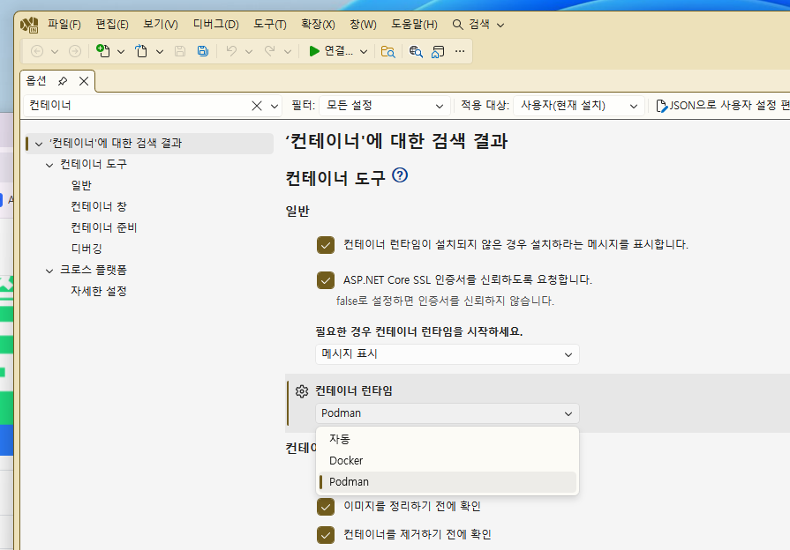This screenshot has height=550, width=790.
Task: Open the undo history dropdown arrow
Action: pos(249,51)
